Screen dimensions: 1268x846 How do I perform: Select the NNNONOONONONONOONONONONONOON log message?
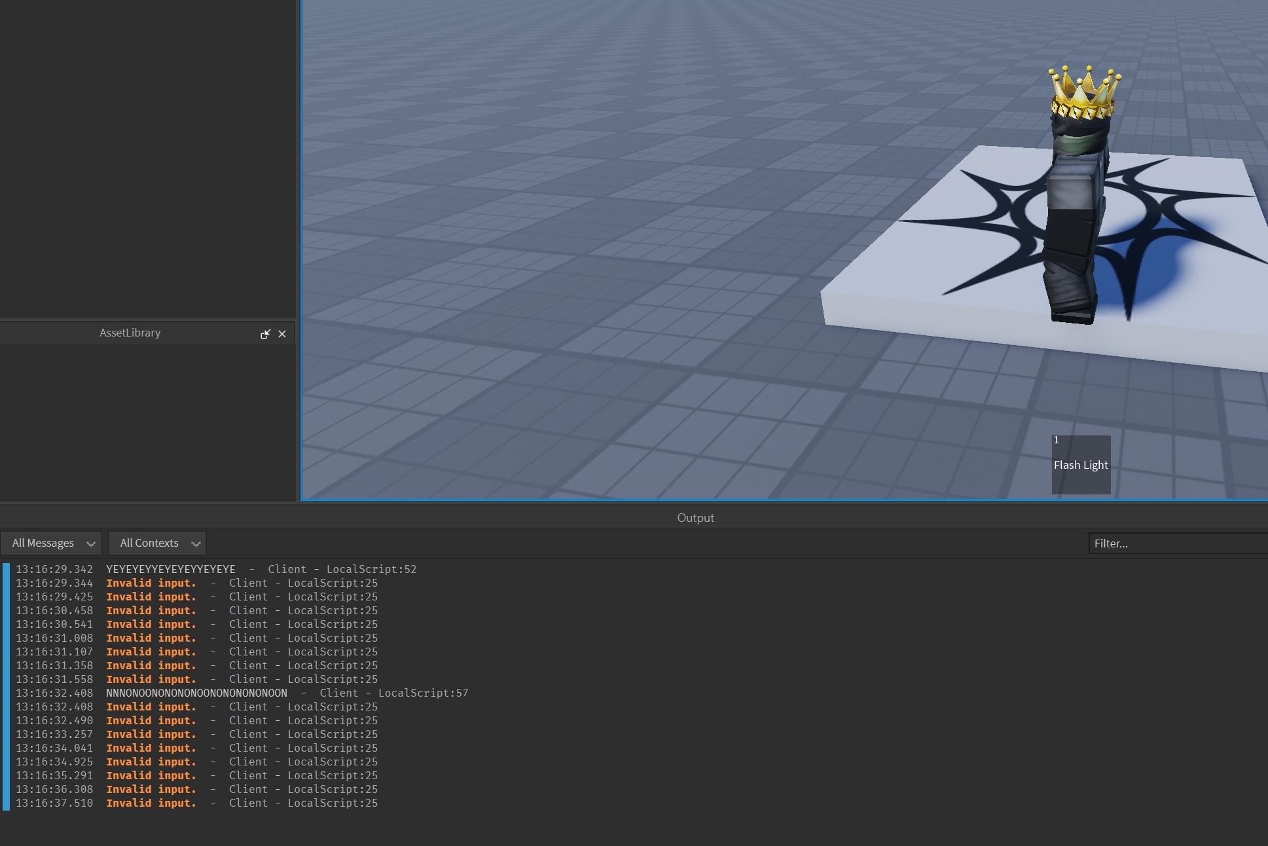click(x=196, y=693)
